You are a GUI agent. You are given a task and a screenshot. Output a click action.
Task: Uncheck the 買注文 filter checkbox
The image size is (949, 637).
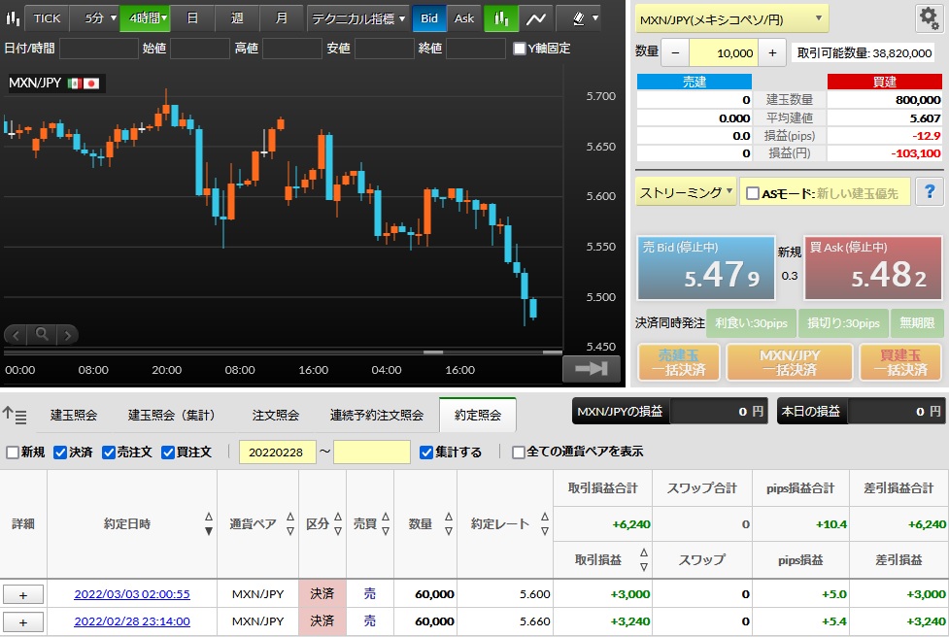tap(168, 452)
